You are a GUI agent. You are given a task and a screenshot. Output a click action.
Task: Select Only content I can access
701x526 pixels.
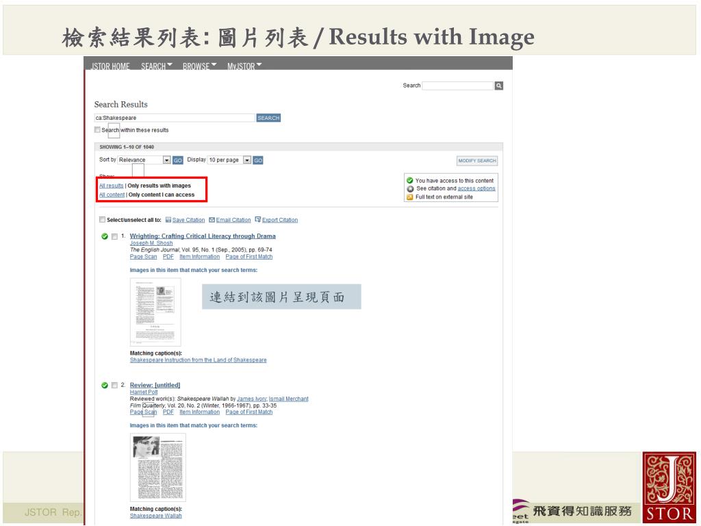[162, 195]
